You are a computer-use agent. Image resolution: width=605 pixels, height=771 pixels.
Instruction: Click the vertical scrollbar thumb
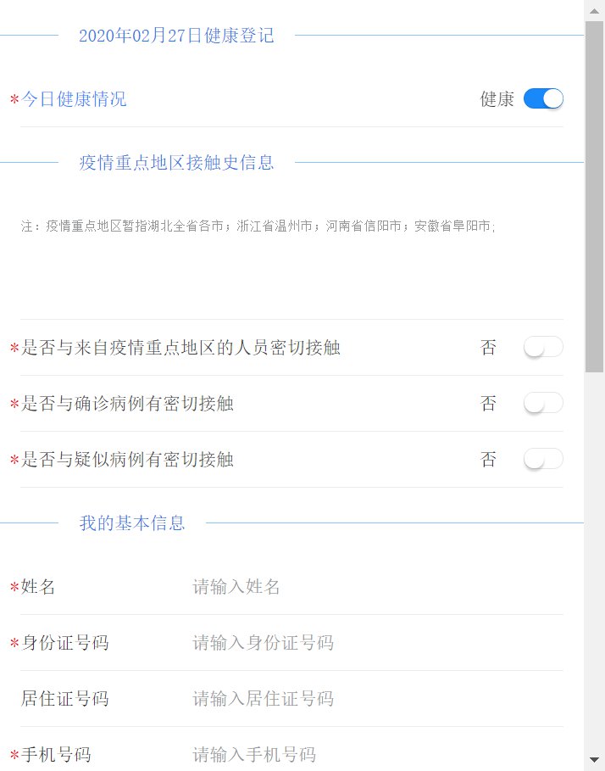pyautogui.click(x=595, y=195)
